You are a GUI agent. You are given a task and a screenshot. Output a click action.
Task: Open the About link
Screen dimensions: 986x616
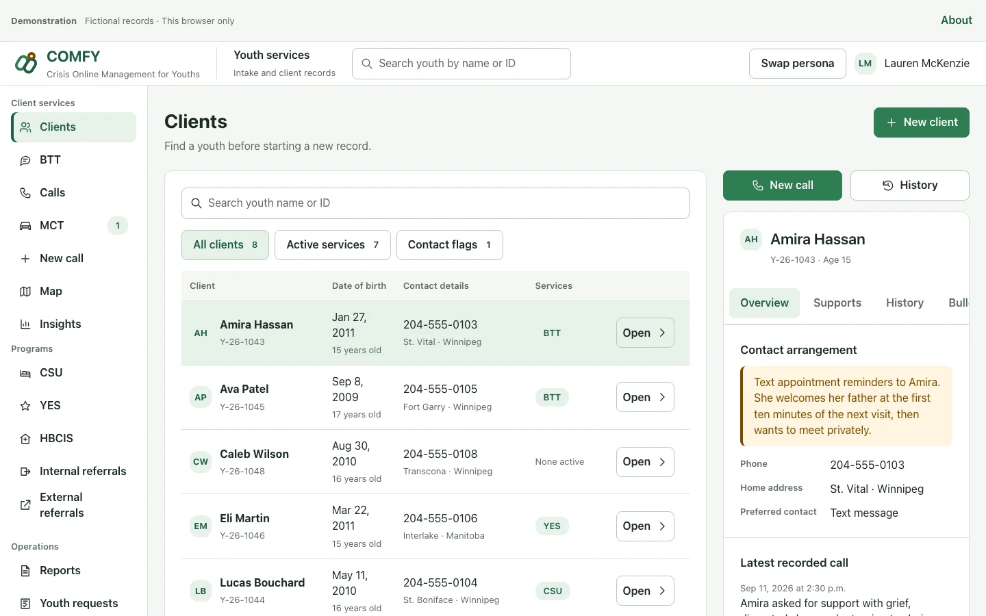(957, 21)
